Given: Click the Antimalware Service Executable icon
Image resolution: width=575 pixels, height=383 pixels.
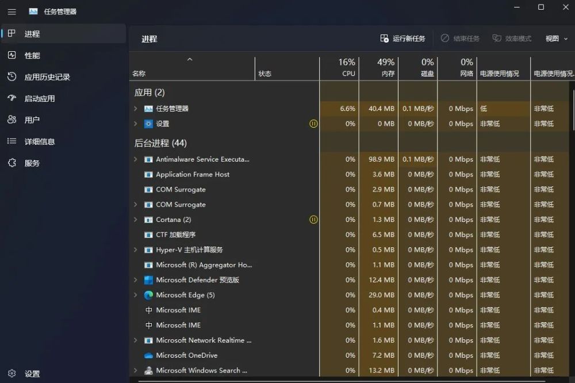Looking at the screenshot, I should [148, 159].
